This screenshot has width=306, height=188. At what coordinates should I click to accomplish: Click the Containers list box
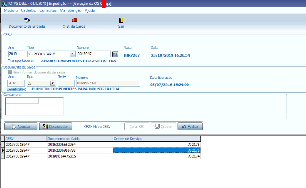pos(34,106)
